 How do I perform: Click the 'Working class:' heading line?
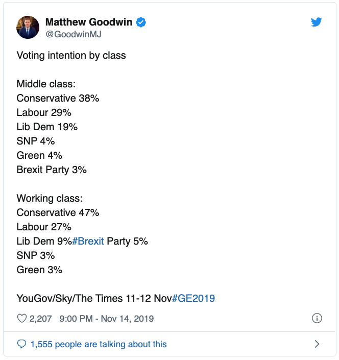point(50,198)
